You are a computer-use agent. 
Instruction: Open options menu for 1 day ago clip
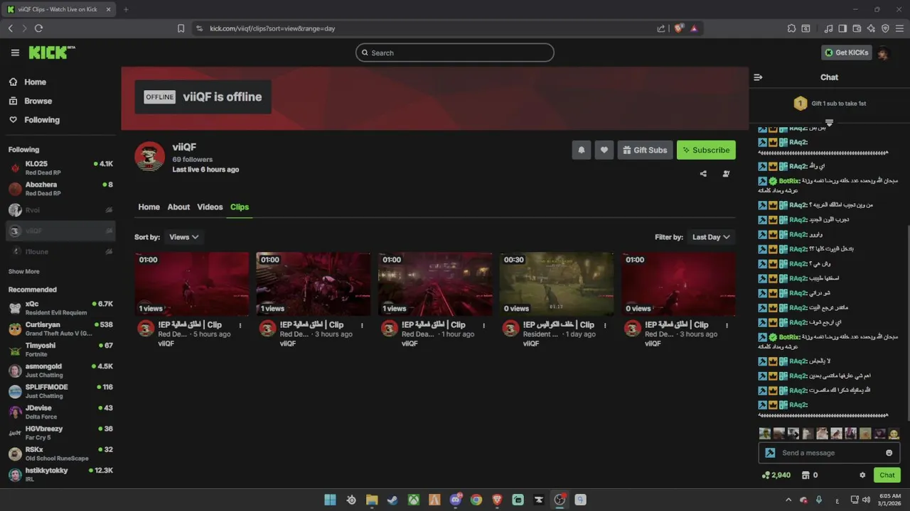click(x=605, y=326)
